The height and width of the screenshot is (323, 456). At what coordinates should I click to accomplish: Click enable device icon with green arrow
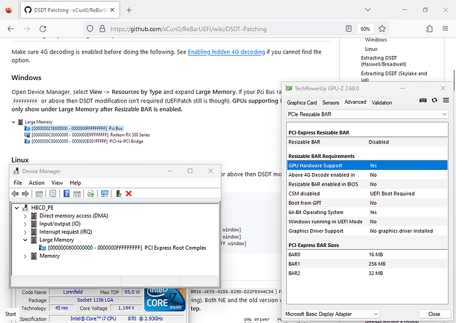(x=119, y=194)
